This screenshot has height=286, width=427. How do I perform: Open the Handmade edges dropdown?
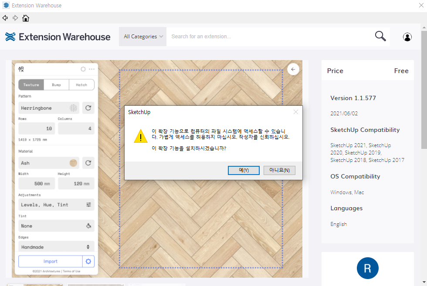click(56, 246)
